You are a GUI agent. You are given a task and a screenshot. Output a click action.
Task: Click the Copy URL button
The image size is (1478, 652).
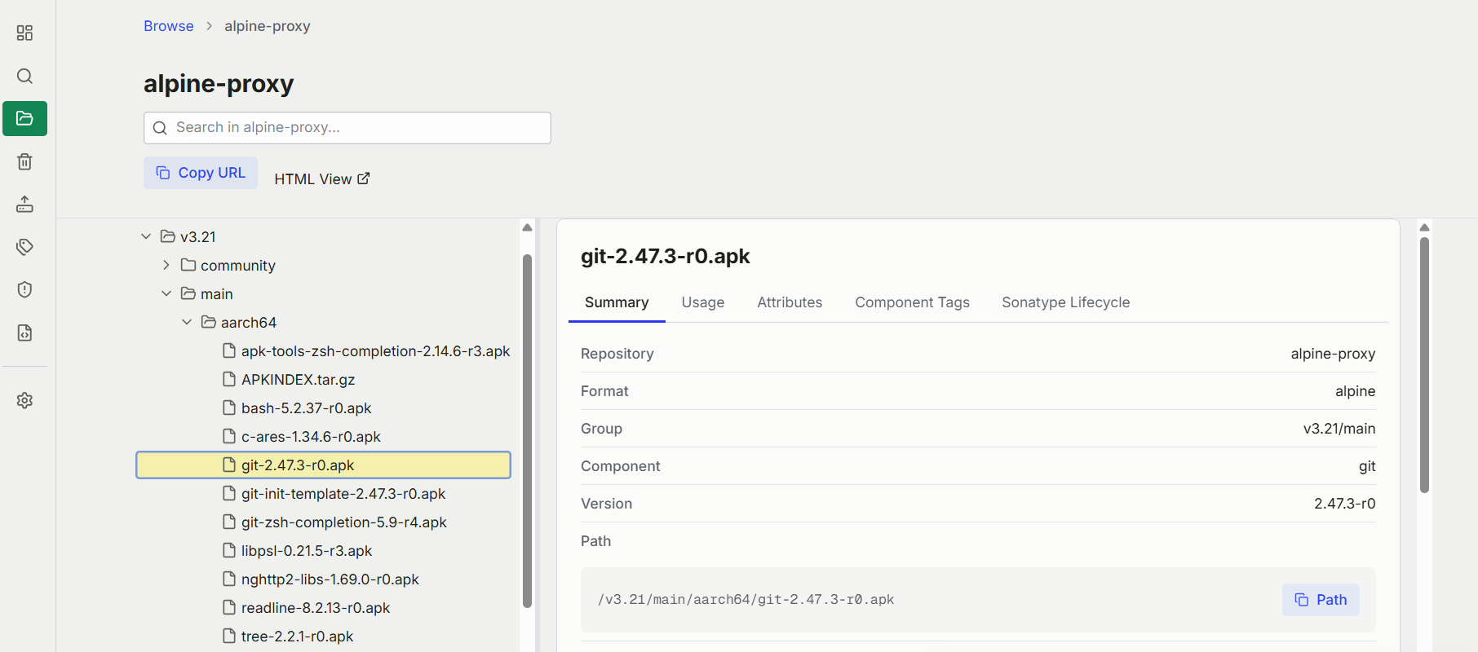tap(201, 173)
